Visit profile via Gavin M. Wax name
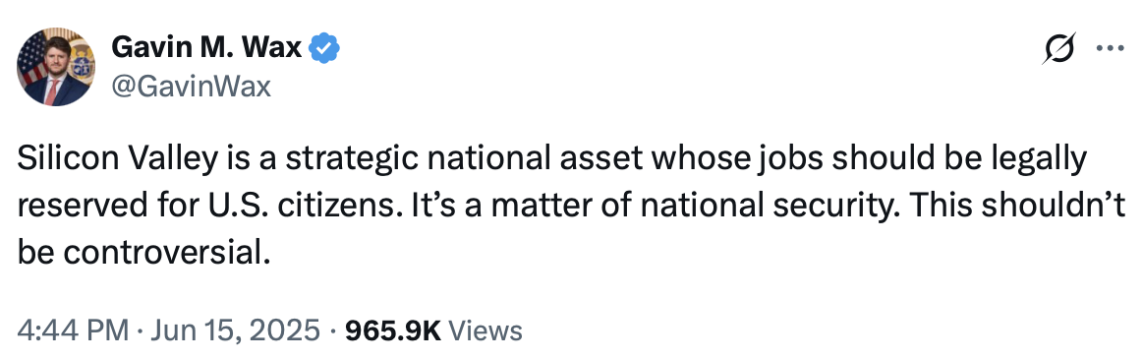1142x360 pixels. click(x=206, y=49)
